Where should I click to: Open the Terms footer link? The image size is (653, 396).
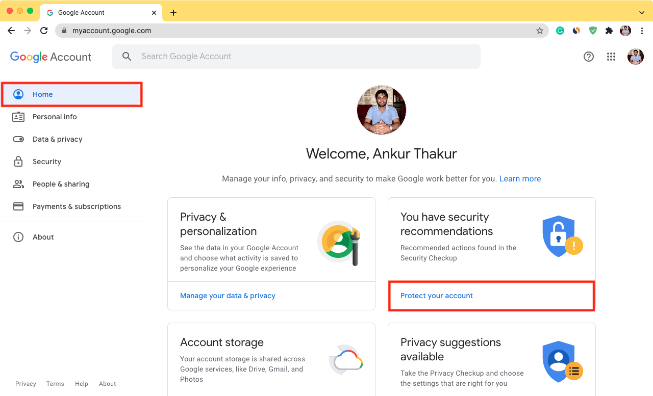(55, 384)
